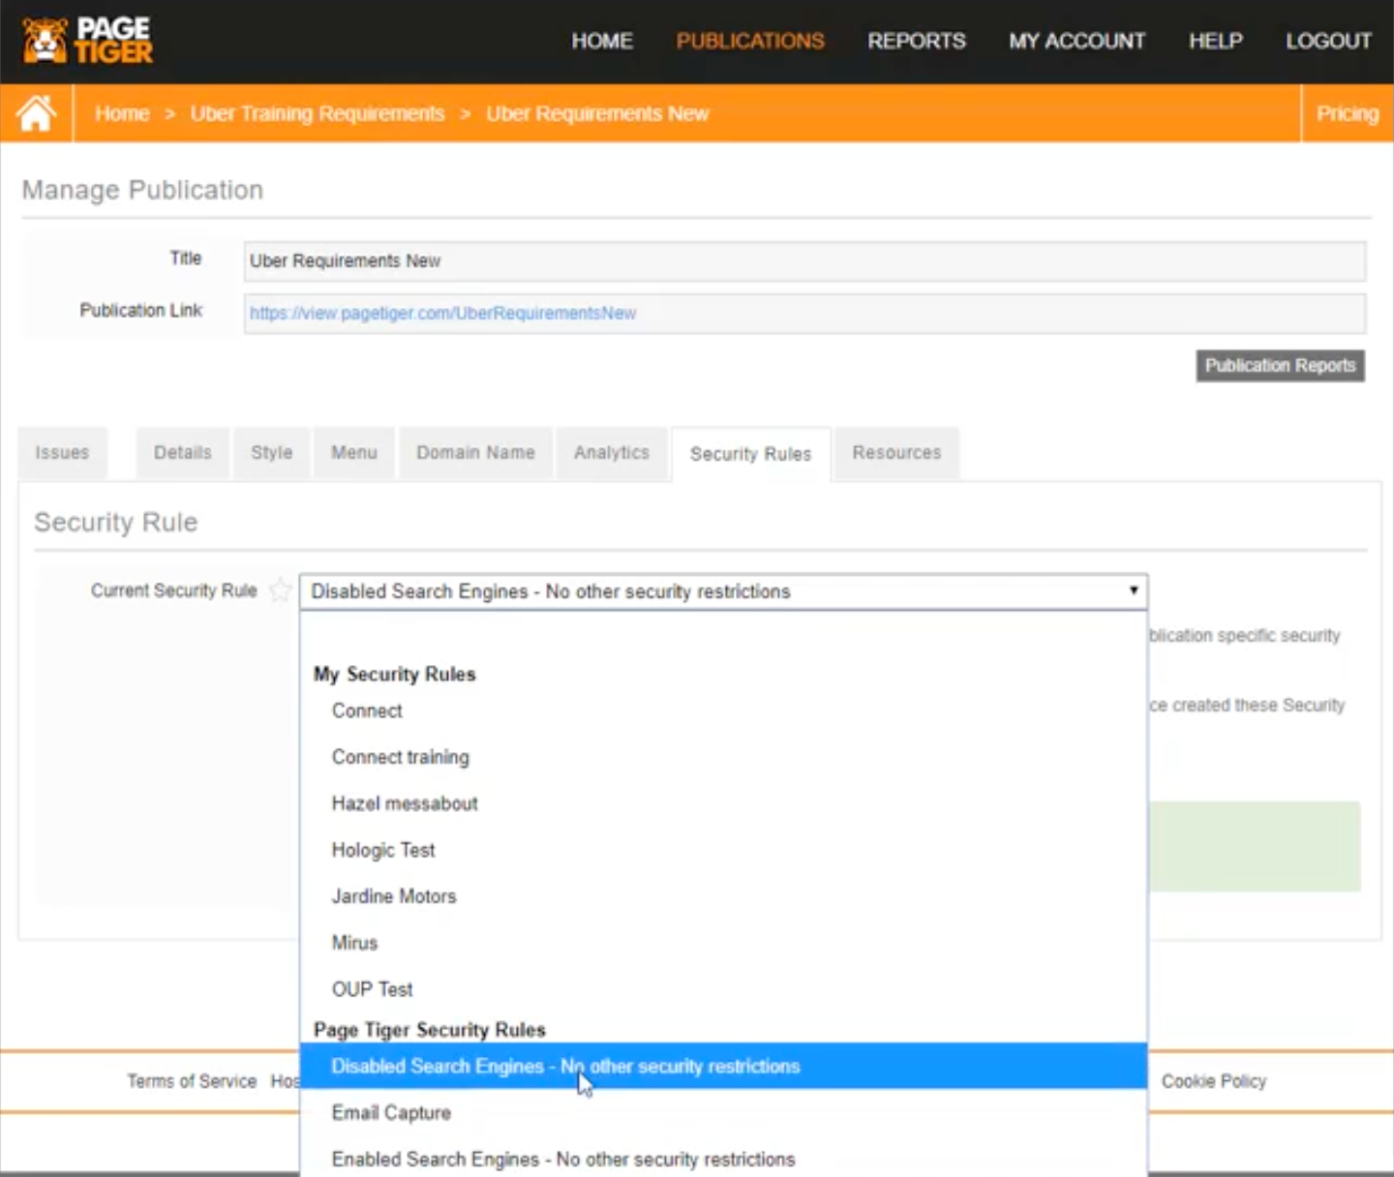Select Connect training rule option

723,757
